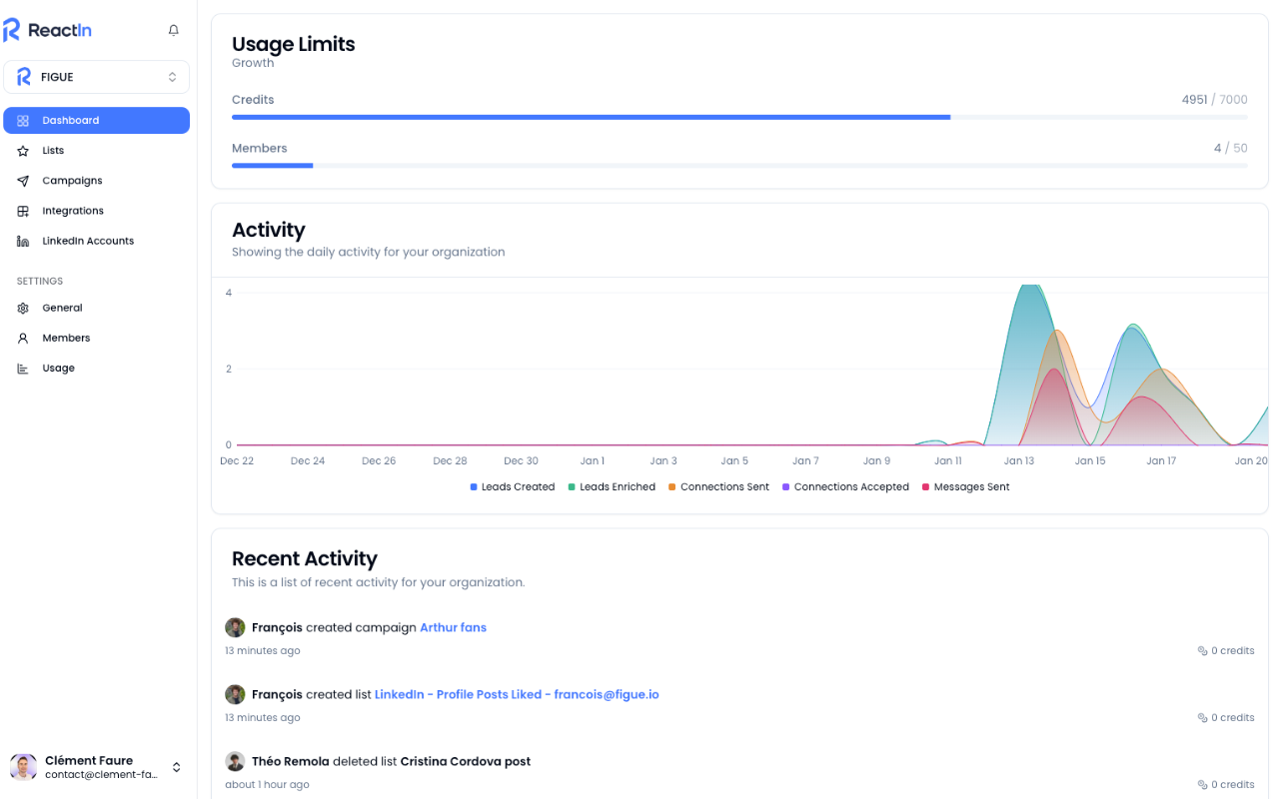Screen dimensions: 1279x799
Task: Click the Credits usage progress bar
Action: click(x=739, y=118)
